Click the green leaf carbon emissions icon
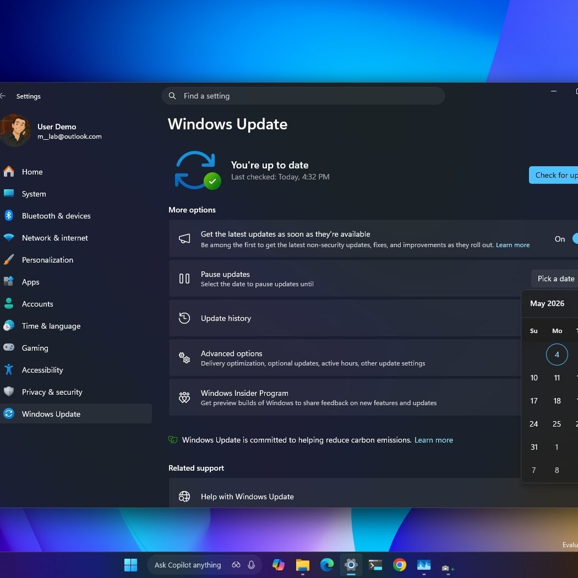Image resolution: width=578 pixels, height=578 pixels. tap(173, 440)
